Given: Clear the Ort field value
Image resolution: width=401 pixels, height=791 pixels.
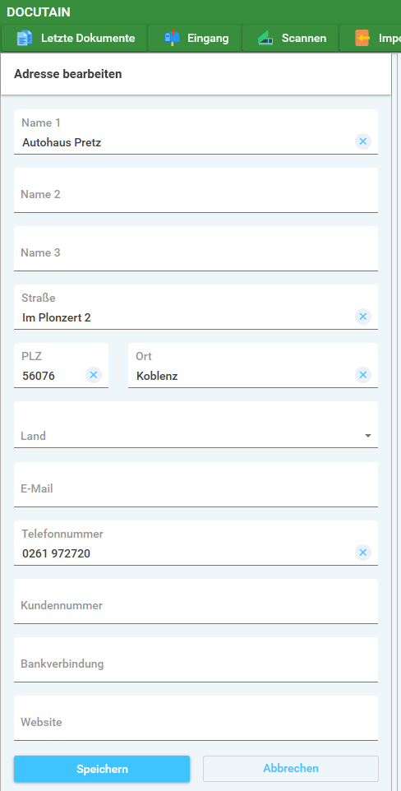Looking at the screenshot, I should tap(362, 375).
